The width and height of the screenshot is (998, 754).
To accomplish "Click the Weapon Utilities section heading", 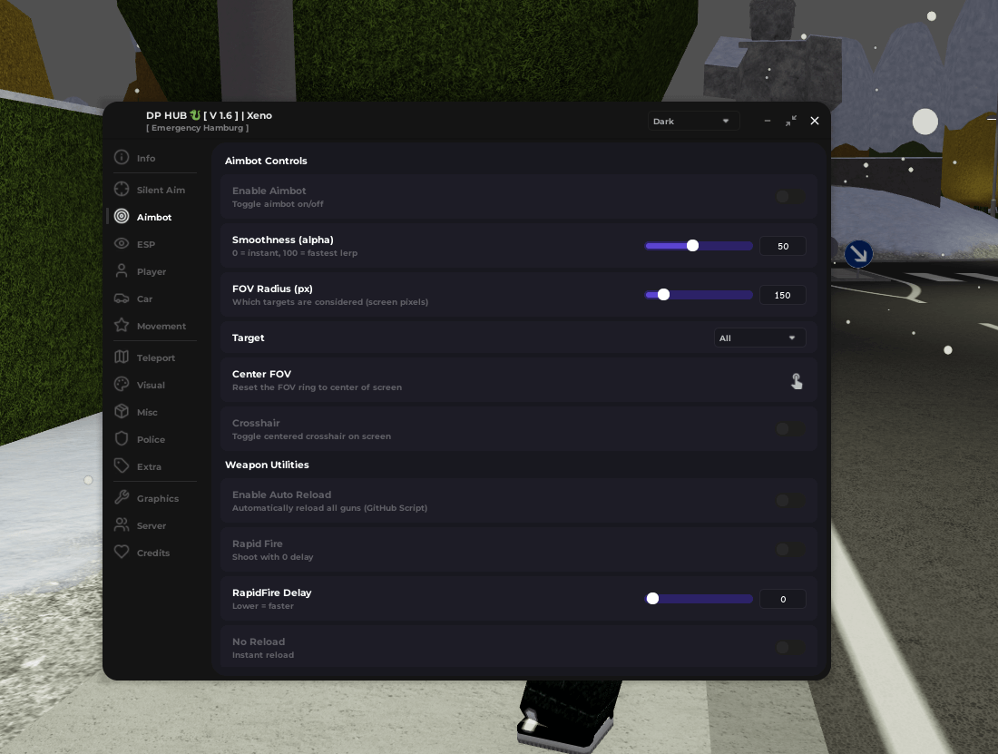I will point(267,465).
